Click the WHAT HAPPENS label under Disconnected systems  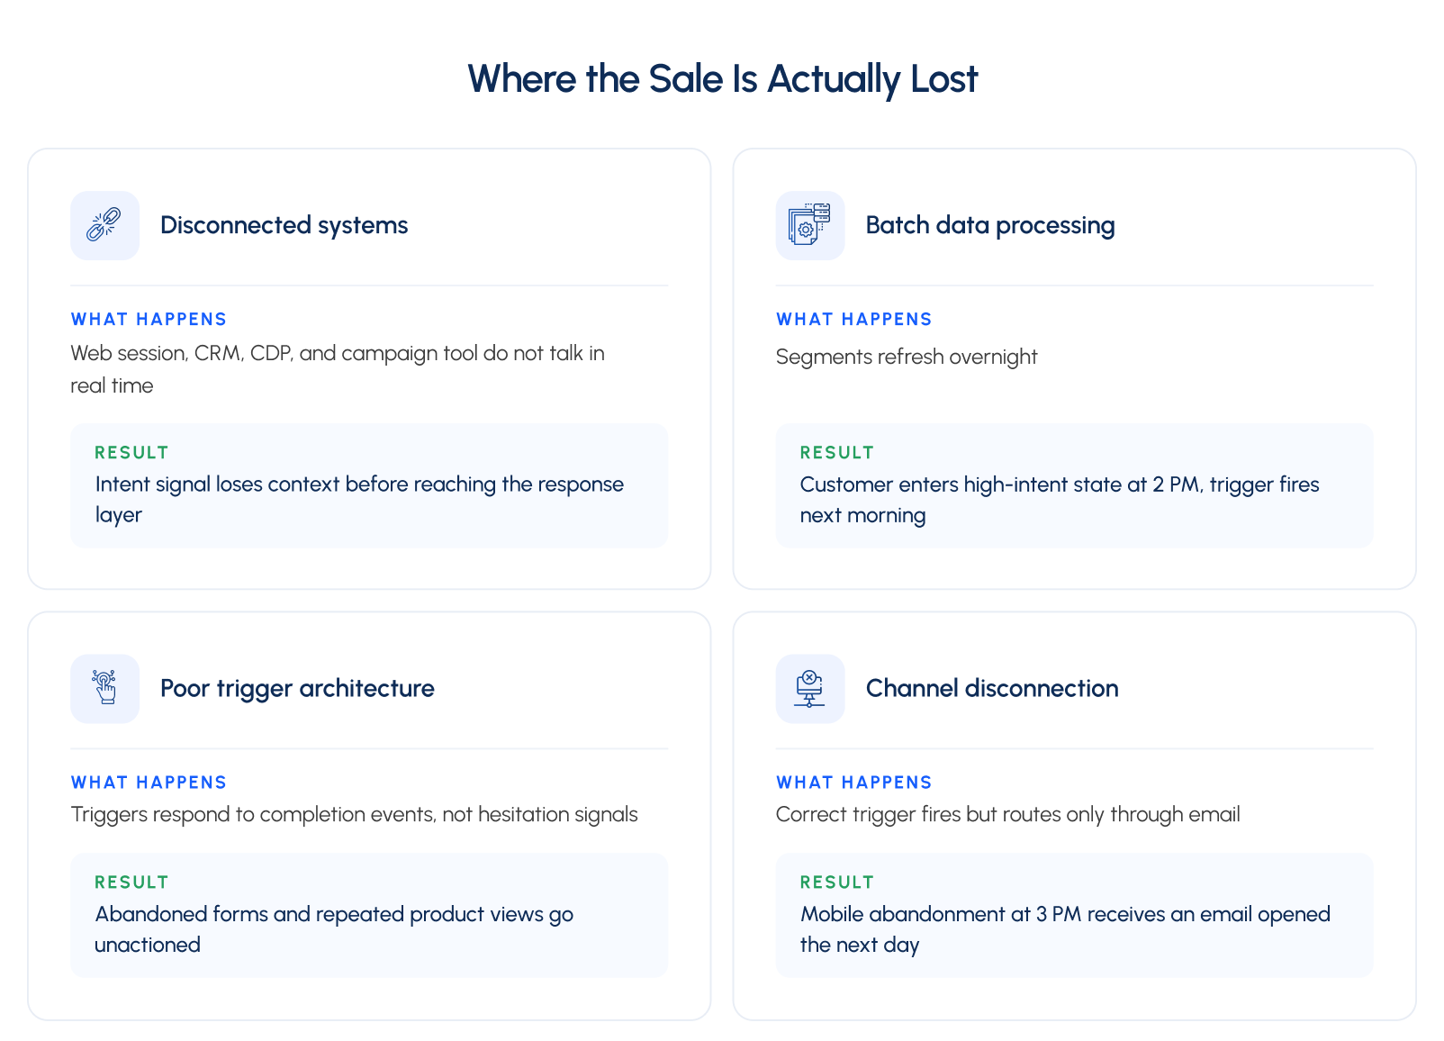149,320
